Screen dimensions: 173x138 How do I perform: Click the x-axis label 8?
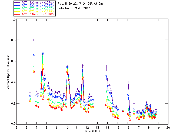(x=47, y=127)
